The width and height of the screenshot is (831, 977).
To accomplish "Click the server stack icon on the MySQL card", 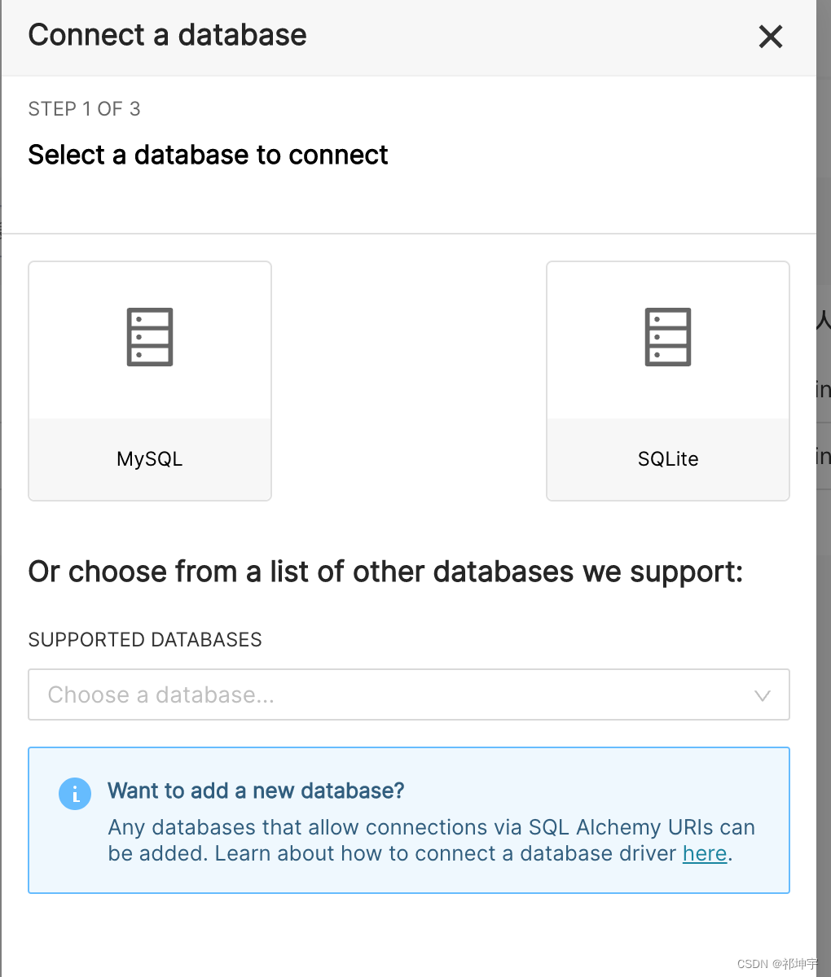I will tap(149, 336).
